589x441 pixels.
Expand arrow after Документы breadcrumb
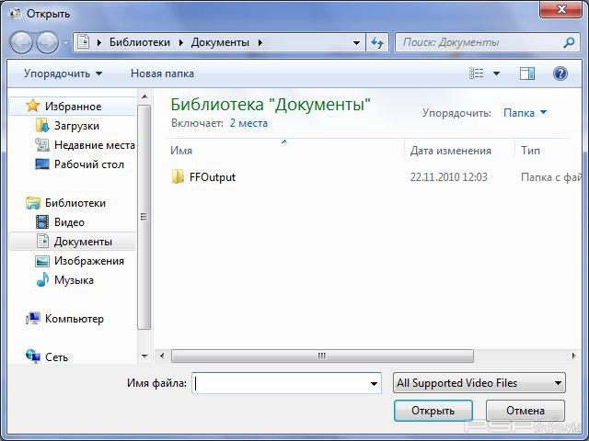coord(260,43)
